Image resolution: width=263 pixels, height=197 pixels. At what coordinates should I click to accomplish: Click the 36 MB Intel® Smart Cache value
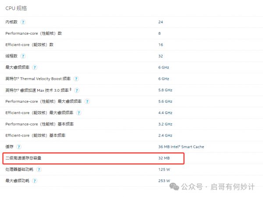[x=181, y=147]
